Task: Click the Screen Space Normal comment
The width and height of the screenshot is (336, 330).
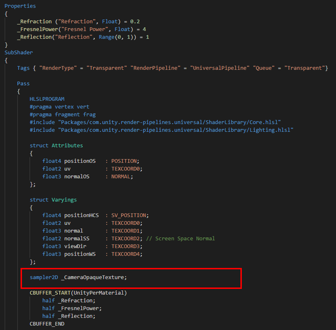Action: point(185,238)
